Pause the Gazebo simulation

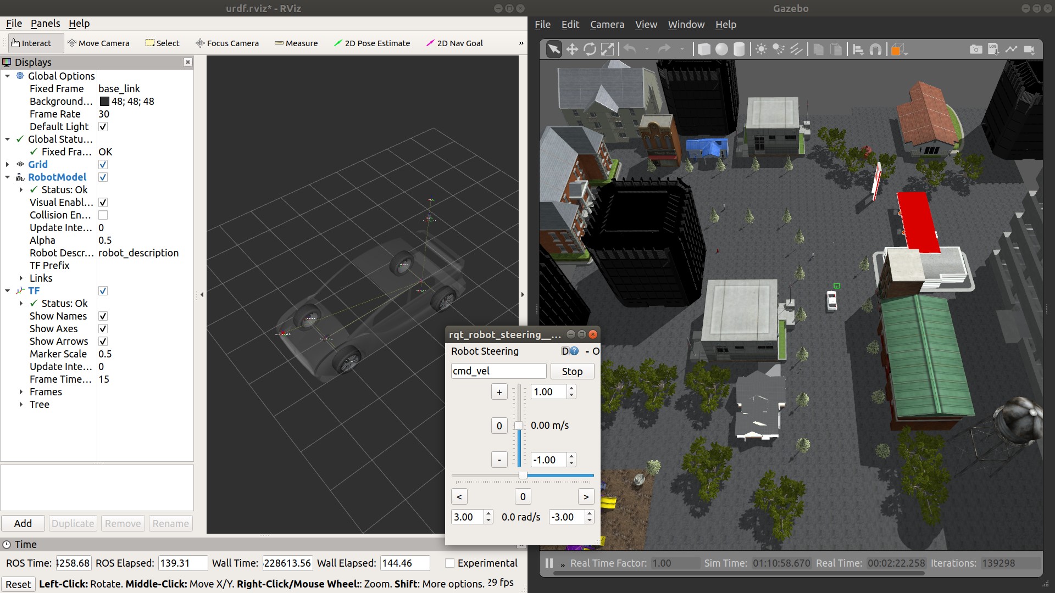pos(548,563)
